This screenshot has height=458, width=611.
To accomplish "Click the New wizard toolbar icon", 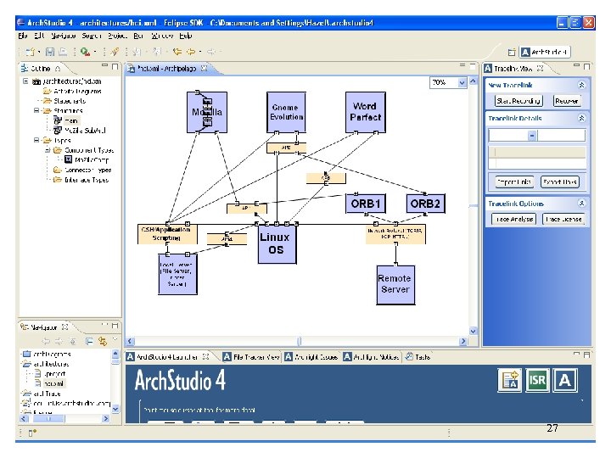I will pyautogui.click(x=31, y=52).
